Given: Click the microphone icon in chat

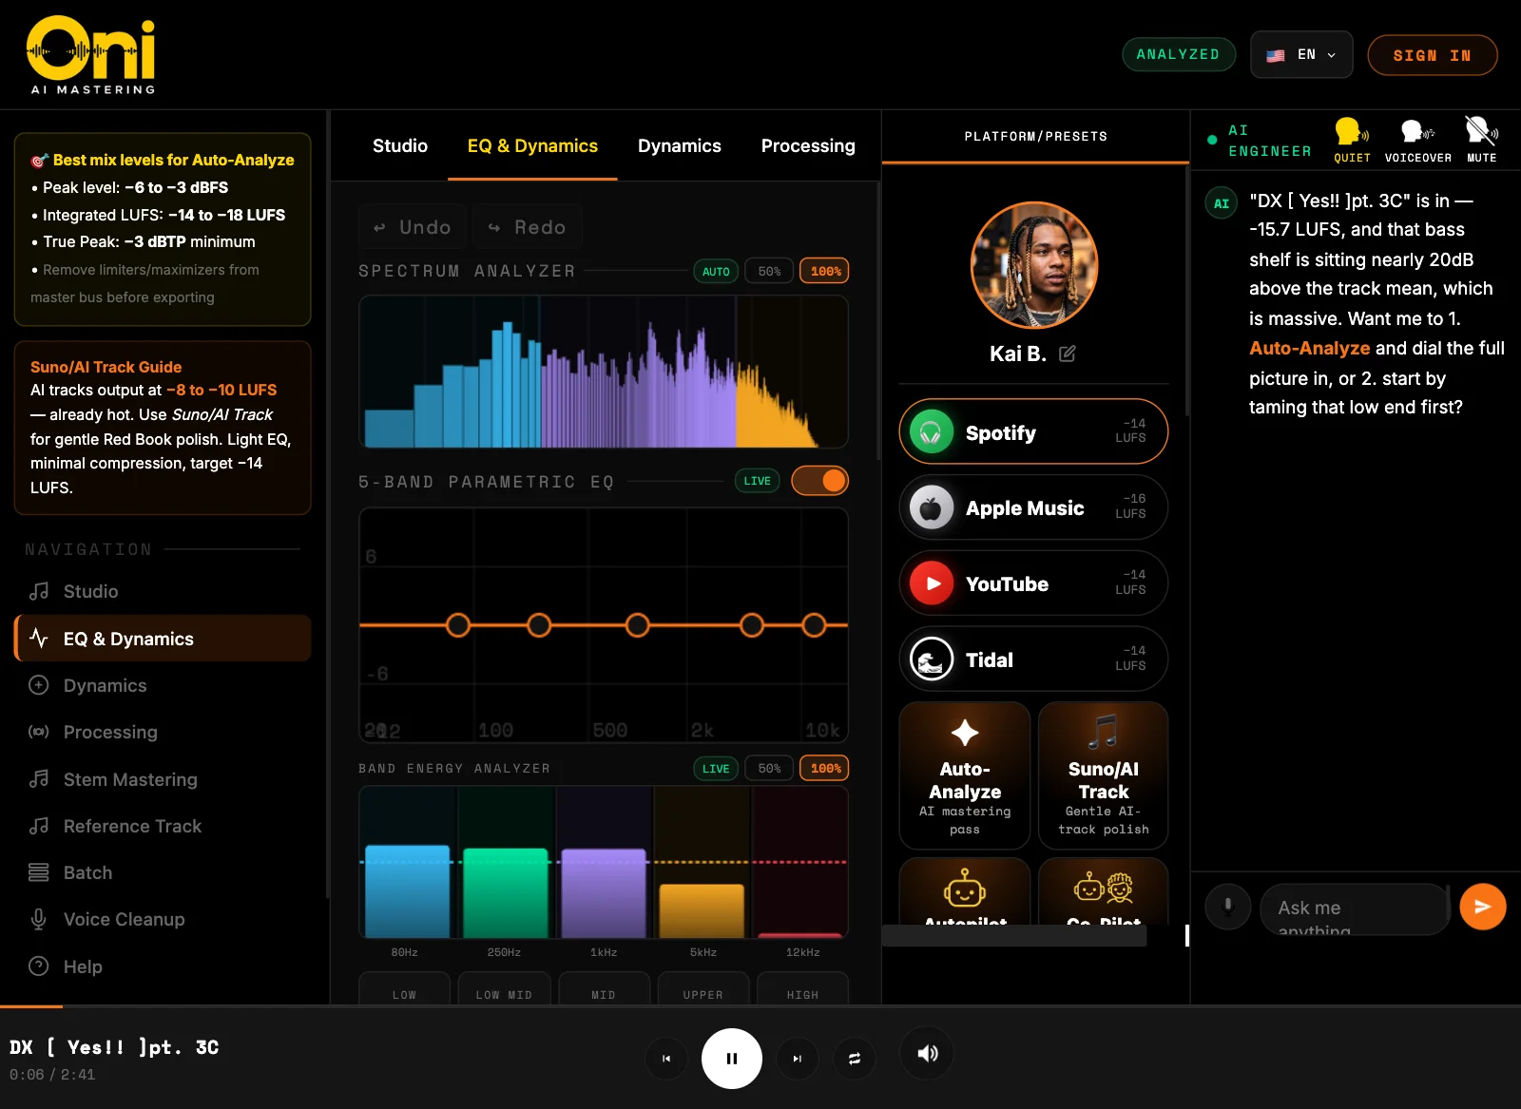Looking at the screenshot, I should click(1228, 907).
